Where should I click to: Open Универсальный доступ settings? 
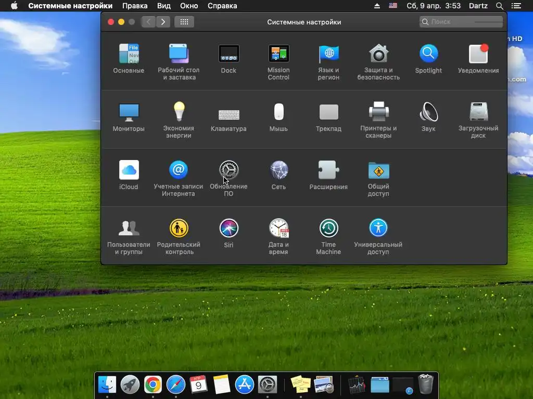click(378, 237)
